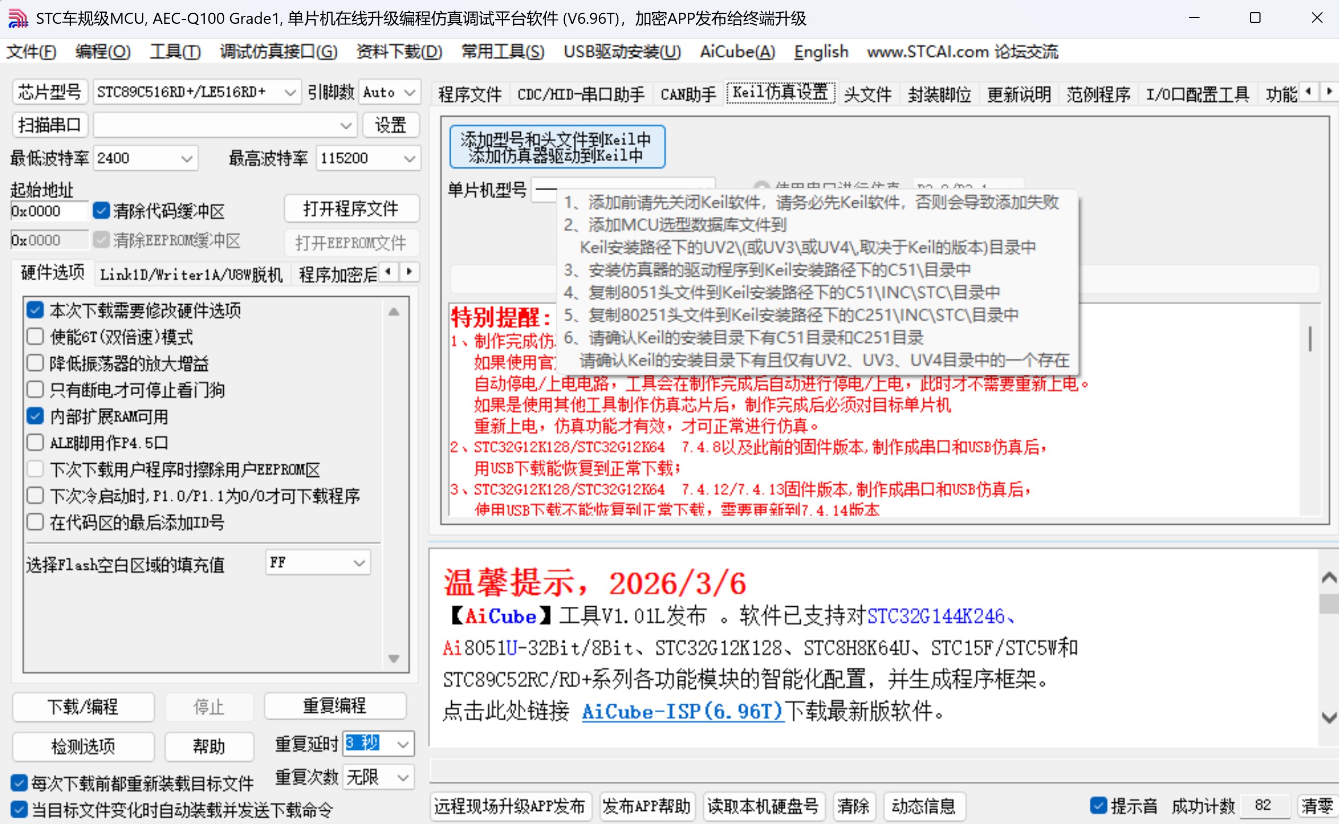The width and height of the screenshot is (1339, 824).
Task: Open AiCube-ISP(6.96T) download link
Action: point(682,712)
